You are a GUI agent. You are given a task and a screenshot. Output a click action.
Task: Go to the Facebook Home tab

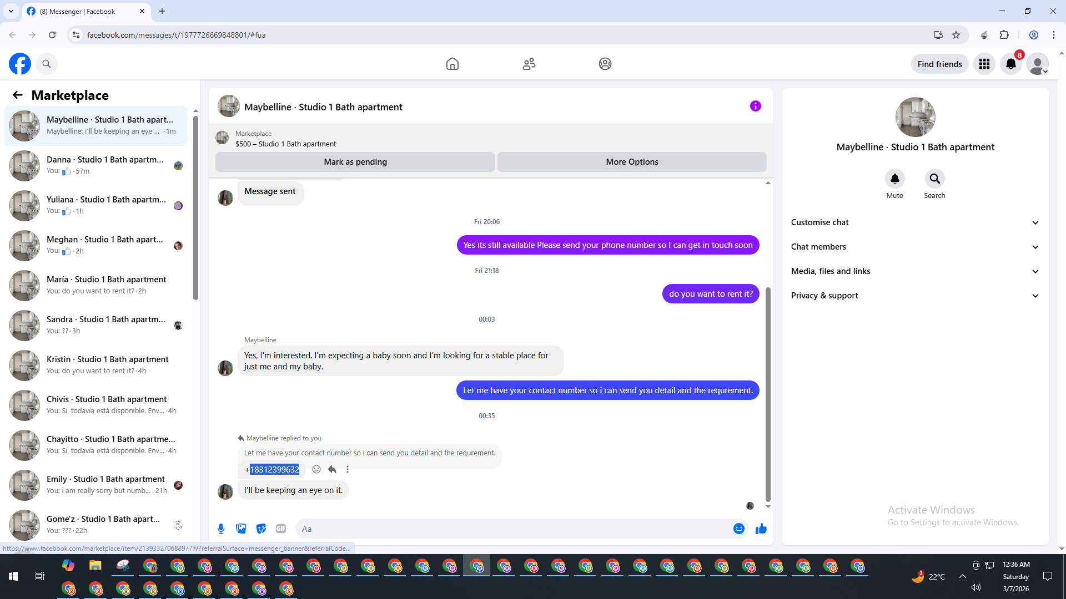(452, 64)
